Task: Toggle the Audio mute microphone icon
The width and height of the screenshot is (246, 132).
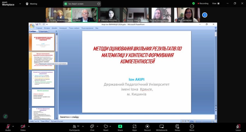Action: tap(8, 126)
